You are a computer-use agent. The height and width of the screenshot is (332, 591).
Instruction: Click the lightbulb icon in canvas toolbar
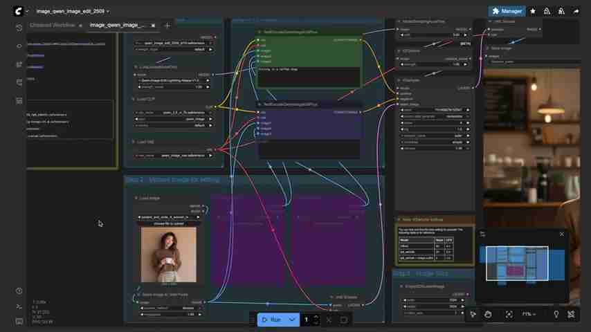pyautogui.click(x=556, y=314)
